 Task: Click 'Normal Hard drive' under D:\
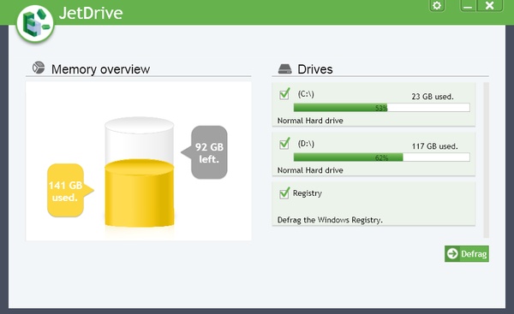[310, 170]
